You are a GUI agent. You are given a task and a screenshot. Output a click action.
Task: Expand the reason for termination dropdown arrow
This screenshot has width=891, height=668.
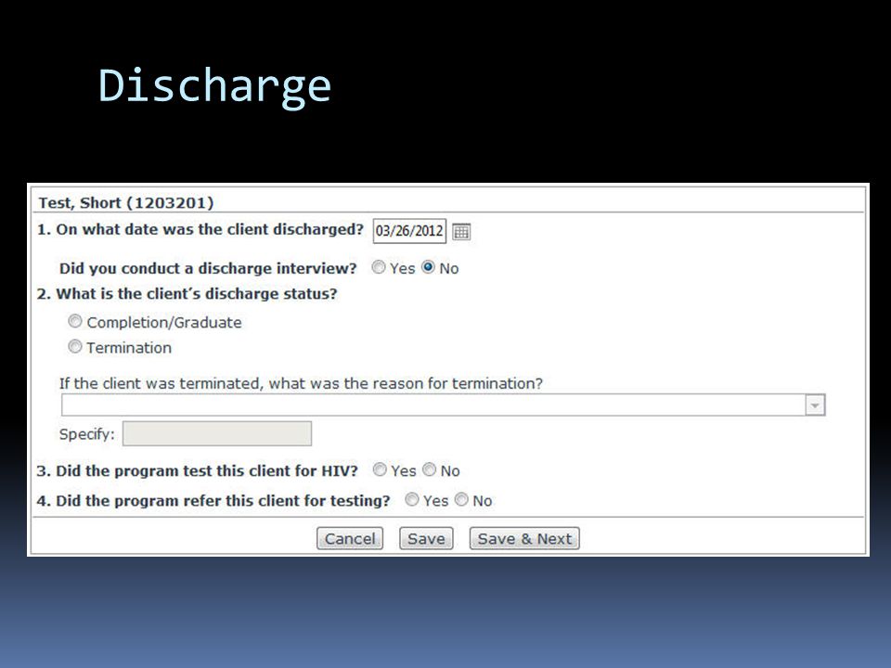click(815, 405)
